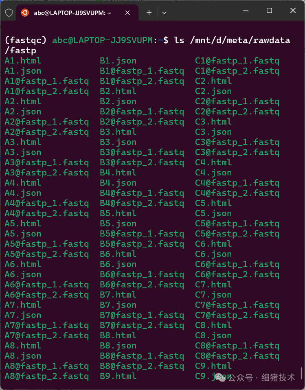The height and width of the screenshot is (390, 305).
Task: Open the new tab dropdown chevron
Action: pos(164,13)
